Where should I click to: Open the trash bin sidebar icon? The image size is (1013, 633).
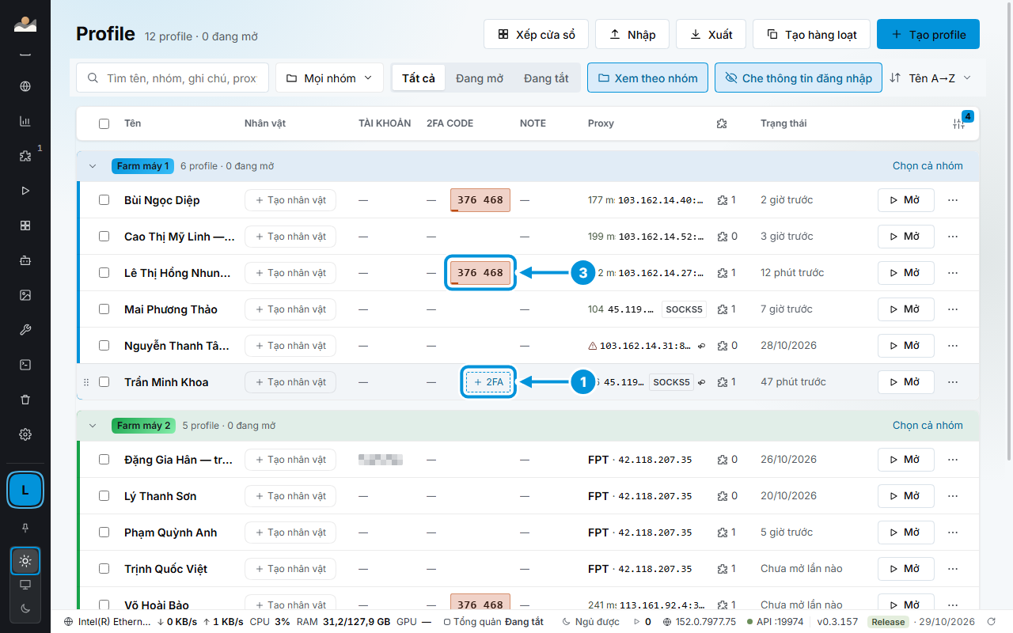pyautogui.click(x=25, y=400)
